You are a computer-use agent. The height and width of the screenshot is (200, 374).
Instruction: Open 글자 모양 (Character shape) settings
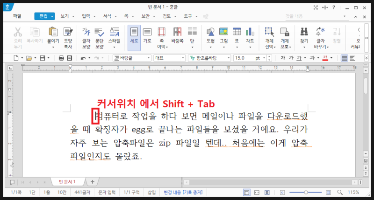pyautogui.click(x=86, y=38)
